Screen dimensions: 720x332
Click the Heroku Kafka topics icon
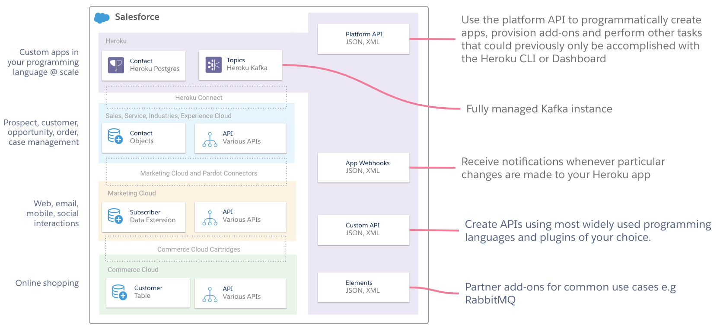(213, 65)
